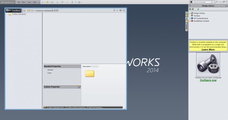Click the Standard Properties header

62,66
